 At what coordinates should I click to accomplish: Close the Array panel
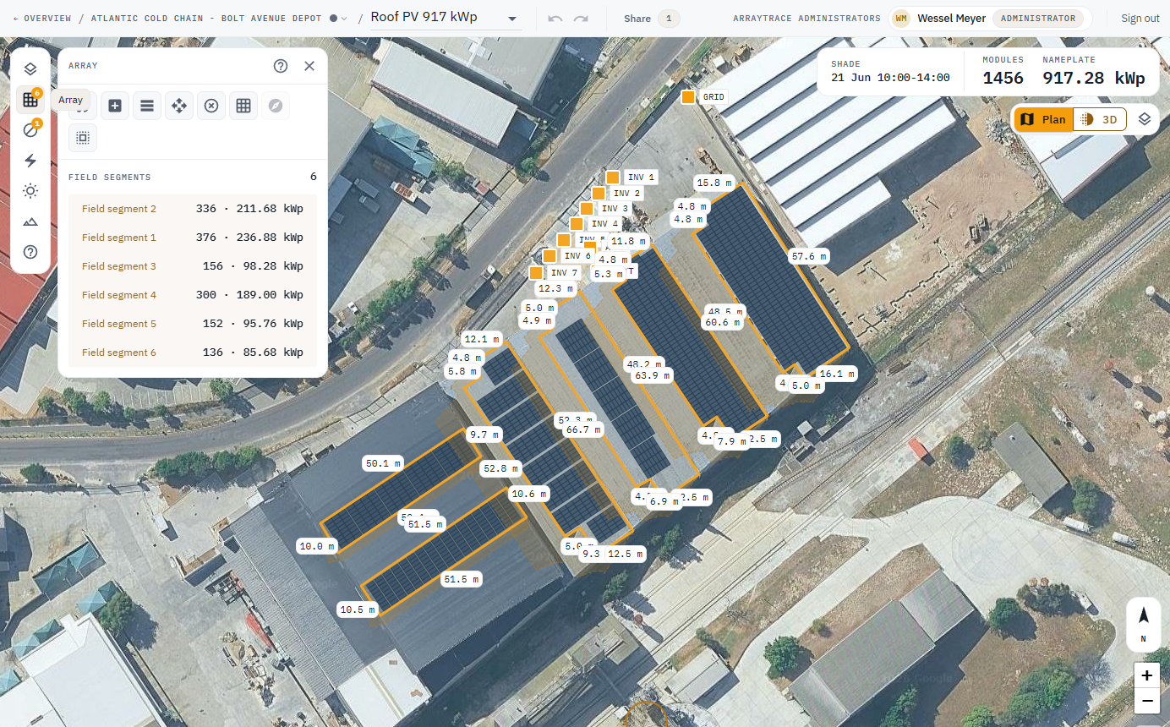coord(309,66)
